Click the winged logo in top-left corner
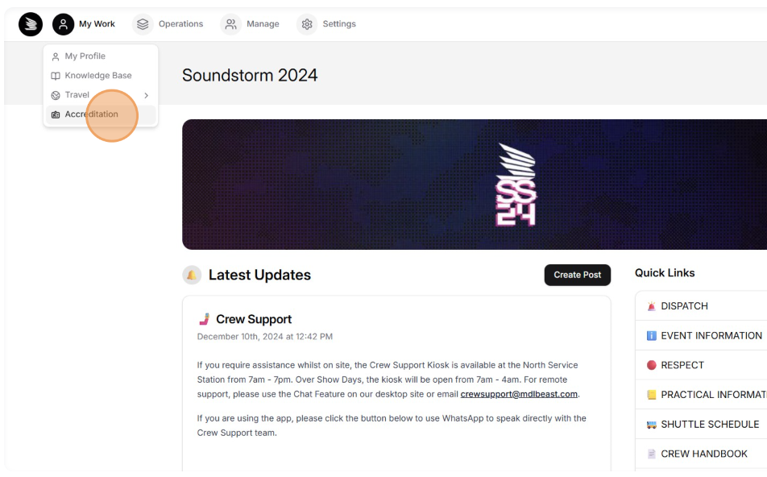 (x=31, y=24)
